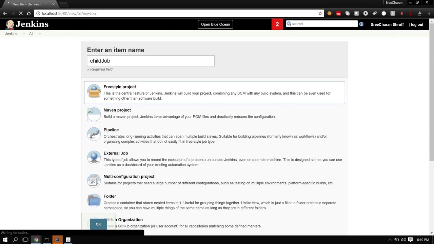Open the Chrome three-dot menu
The width and height of the screenshot is (434, 244).
(x=429, y=13)
